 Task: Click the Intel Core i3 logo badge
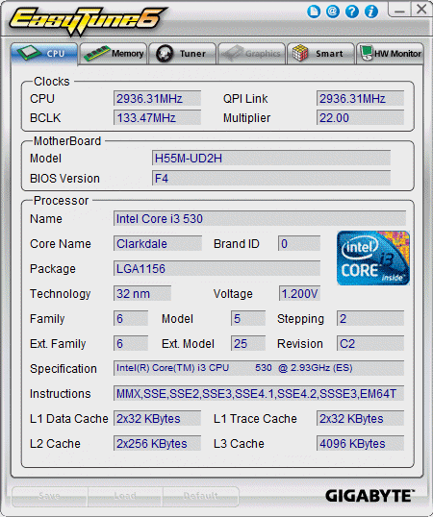click(373, 258)
